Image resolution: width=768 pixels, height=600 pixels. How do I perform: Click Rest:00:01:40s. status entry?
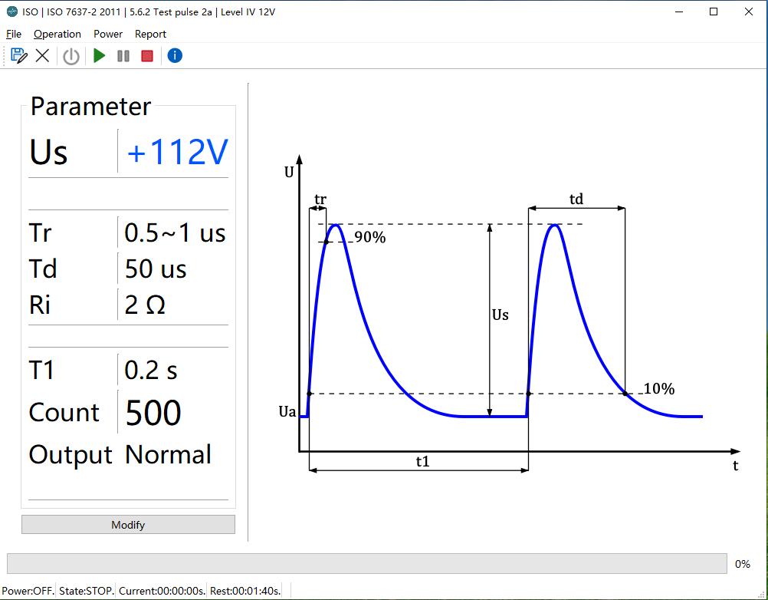[x=245, y=591]
